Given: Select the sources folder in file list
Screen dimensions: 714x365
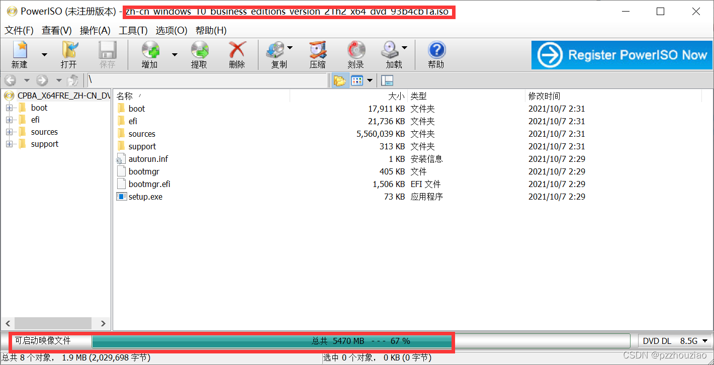Looking at the screenshot, I should pyautogui.click(x=142, y=134).
